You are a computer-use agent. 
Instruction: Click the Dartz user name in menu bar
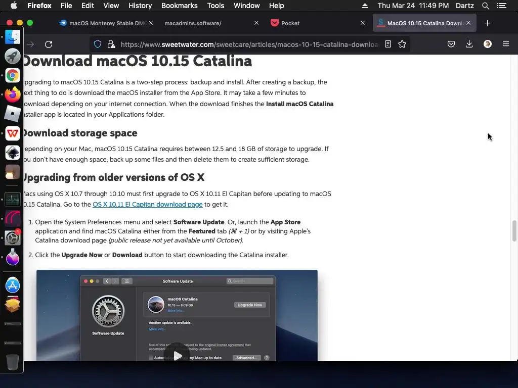(464, 6)
